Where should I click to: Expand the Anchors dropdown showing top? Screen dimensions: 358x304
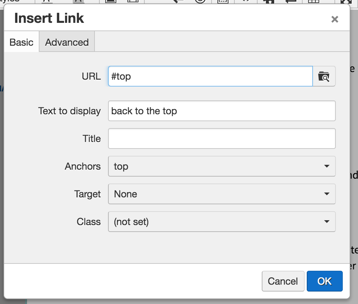[222, 166]
